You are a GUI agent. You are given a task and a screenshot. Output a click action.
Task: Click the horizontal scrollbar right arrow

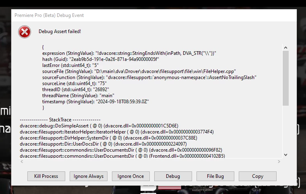(279, 162)
